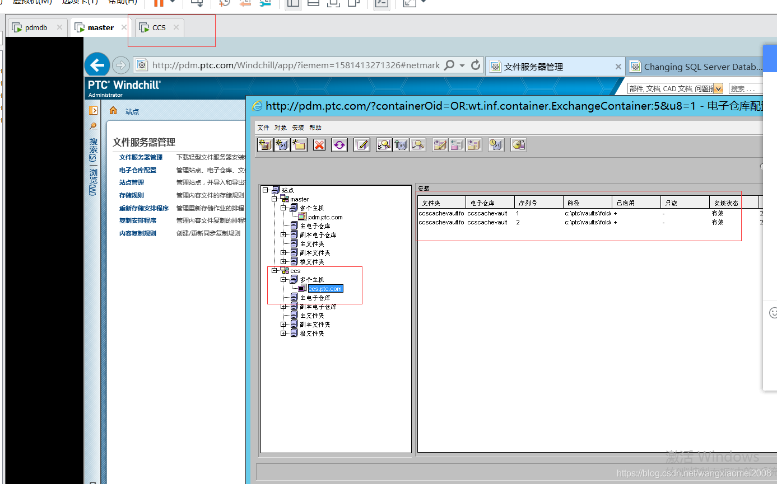
Task: Go back with the blue browser arrow
Action: coord(97,65)
